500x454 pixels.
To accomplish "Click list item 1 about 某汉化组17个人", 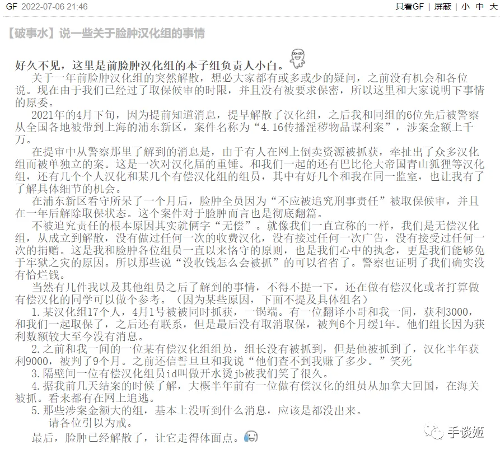I will (250, 324).
